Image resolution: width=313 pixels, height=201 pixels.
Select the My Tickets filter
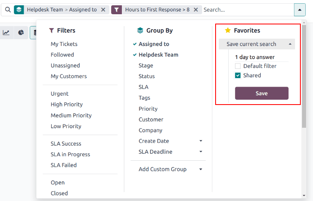coord(64,44)
